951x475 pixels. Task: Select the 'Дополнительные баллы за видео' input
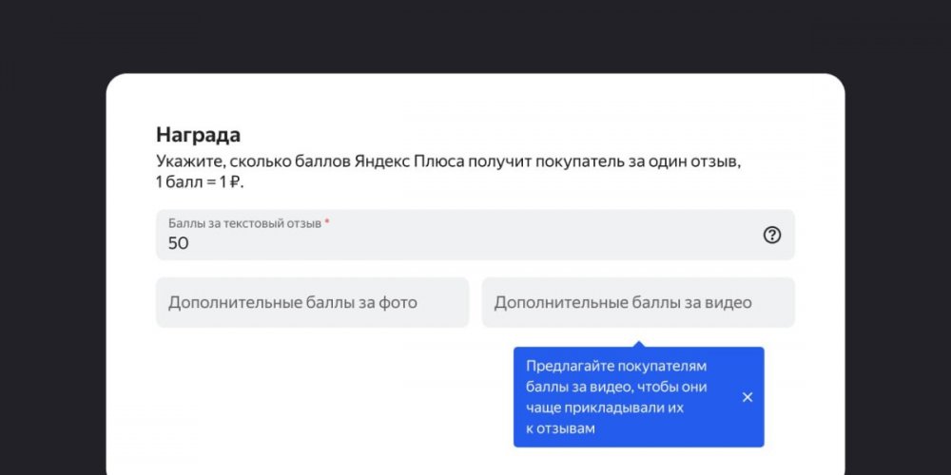[x=637, y=303]
